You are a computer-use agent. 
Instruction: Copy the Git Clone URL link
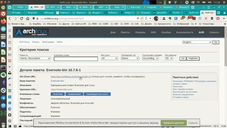[71, 76]
